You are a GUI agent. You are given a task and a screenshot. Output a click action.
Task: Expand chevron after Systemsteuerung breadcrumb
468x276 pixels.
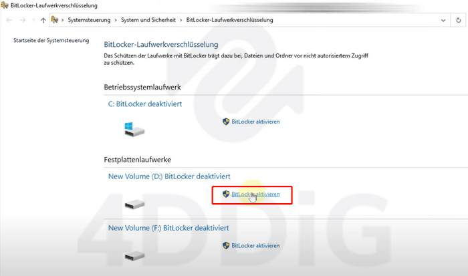(116, 20)
